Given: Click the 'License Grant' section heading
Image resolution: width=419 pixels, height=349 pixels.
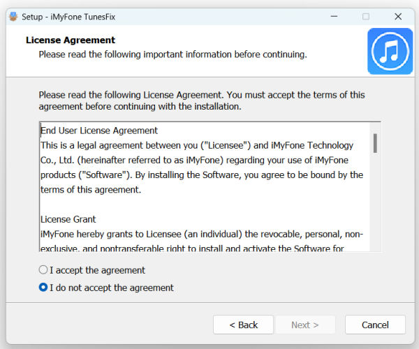Looking at the screenshot, I should click(x=68, y=219).
